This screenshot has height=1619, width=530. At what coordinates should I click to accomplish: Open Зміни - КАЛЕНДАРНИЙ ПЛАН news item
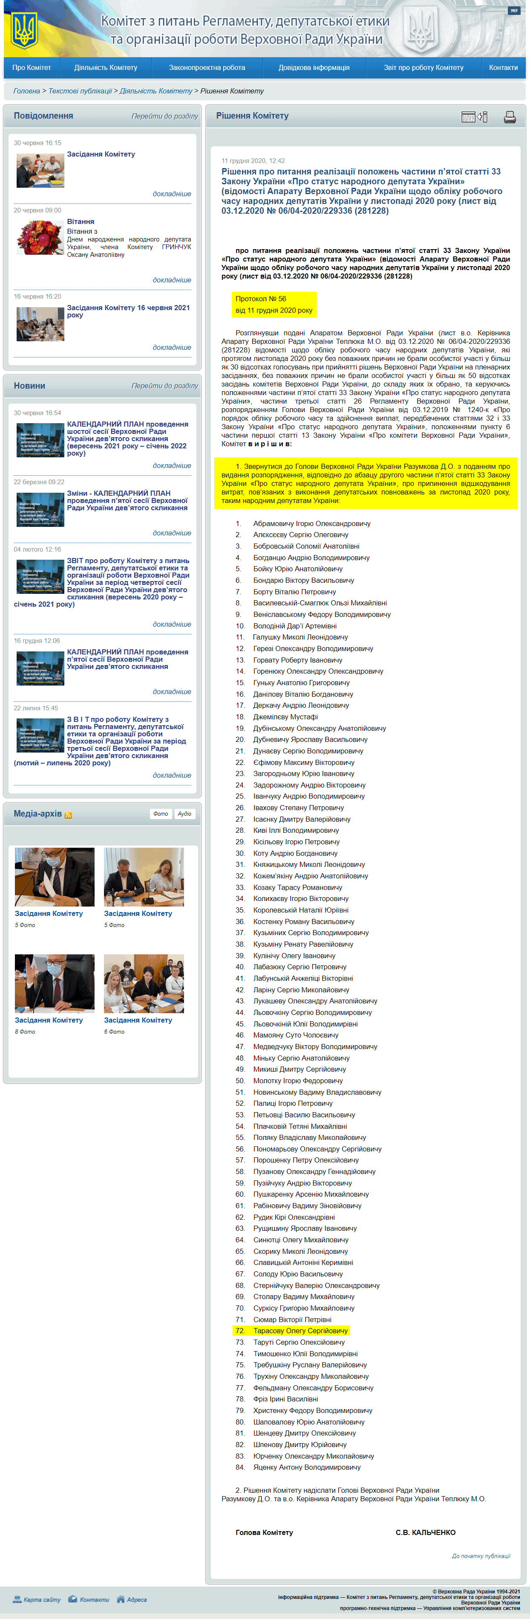[127, 500]
